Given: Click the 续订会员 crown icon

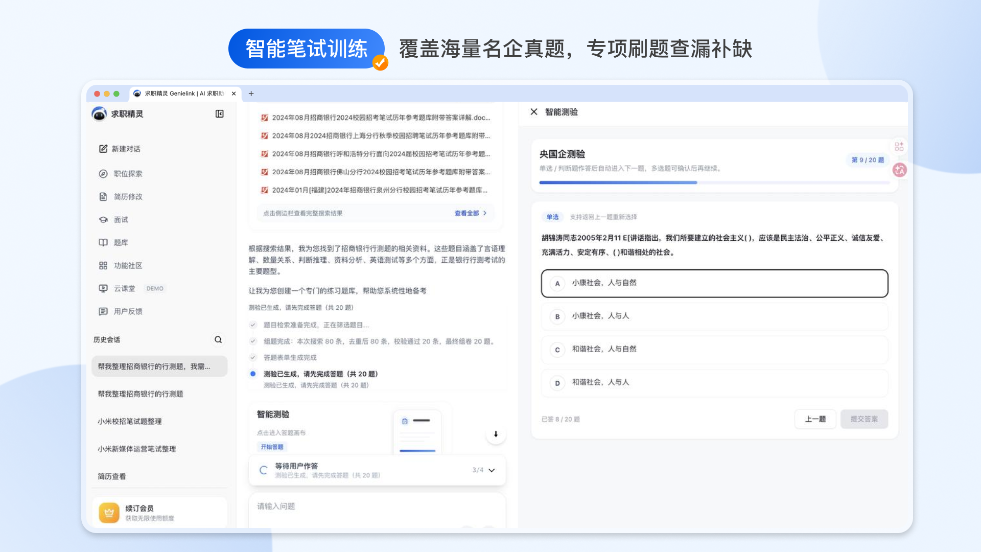Looking at the screenshot, I should (109, 513).
